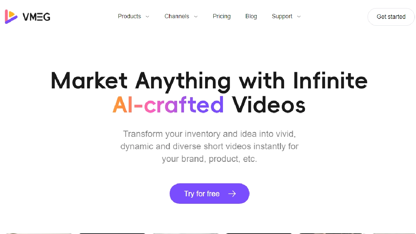The image size is (416, 234).
Task: Click the VMEG brand name text
Action: pos(36,17)
